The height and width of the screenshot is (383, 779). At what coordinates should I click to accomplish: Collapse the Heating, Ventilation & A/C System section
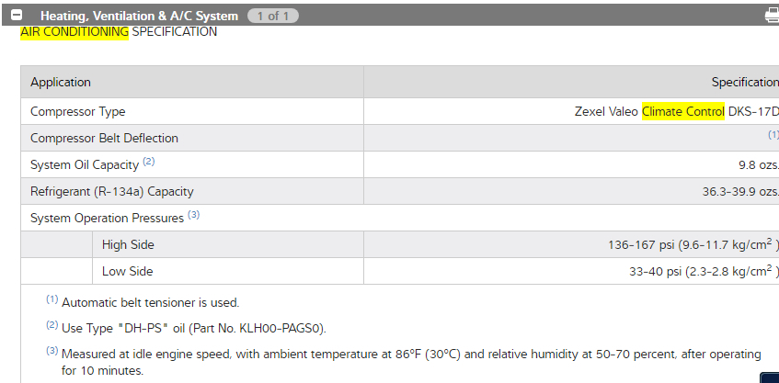click(17, 16)
